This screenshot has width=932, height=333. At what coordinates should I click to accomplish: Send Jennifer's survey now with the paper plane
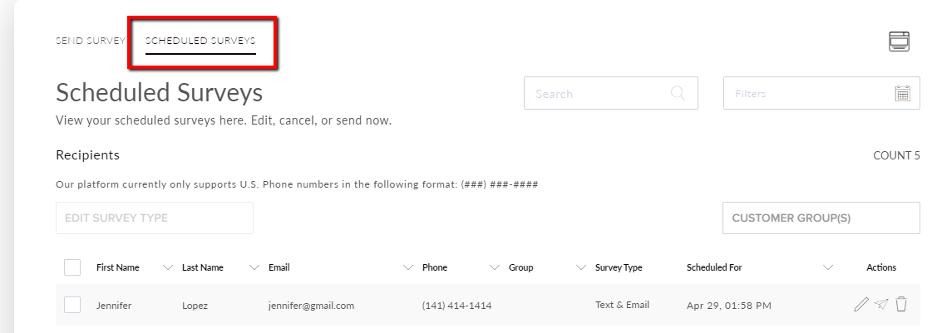[x=881, y=305]
